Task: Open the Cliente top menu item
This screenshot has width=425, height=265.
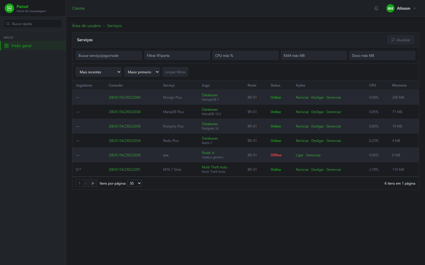Action: pos(78,8)
